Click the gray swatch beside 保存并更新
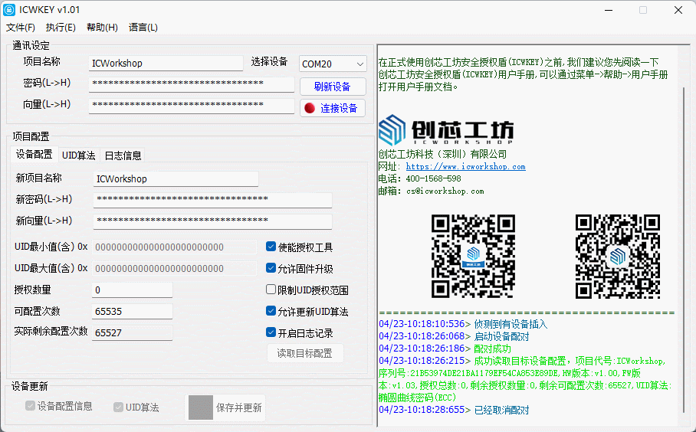This screenshot has height=432, width=696. tap(201, 407)
